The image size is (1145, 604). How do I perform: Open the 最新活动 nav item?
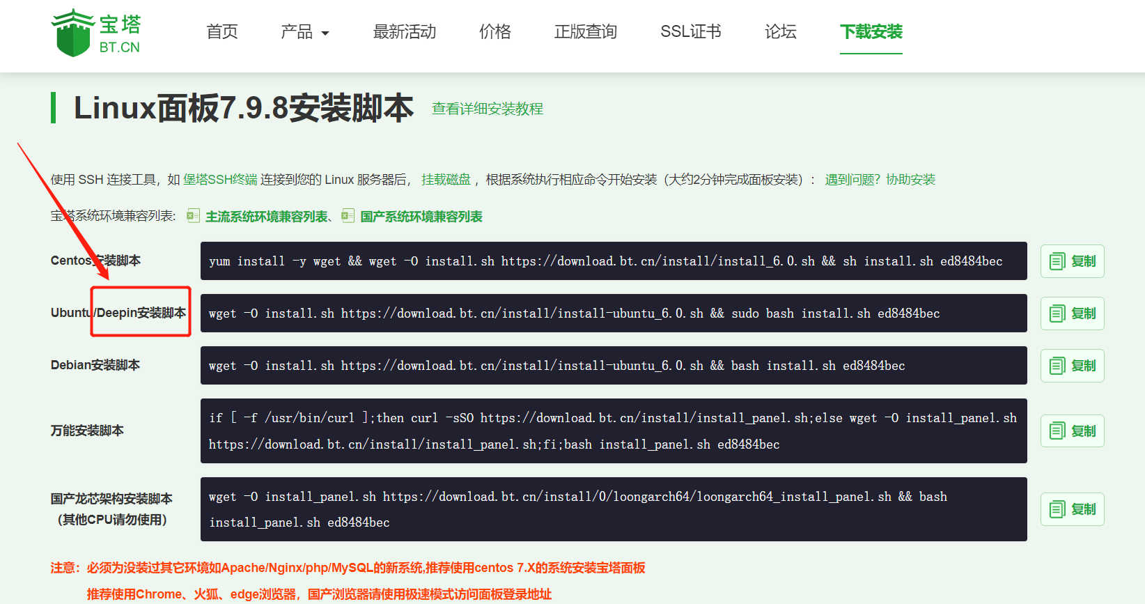tap(405, 31)
